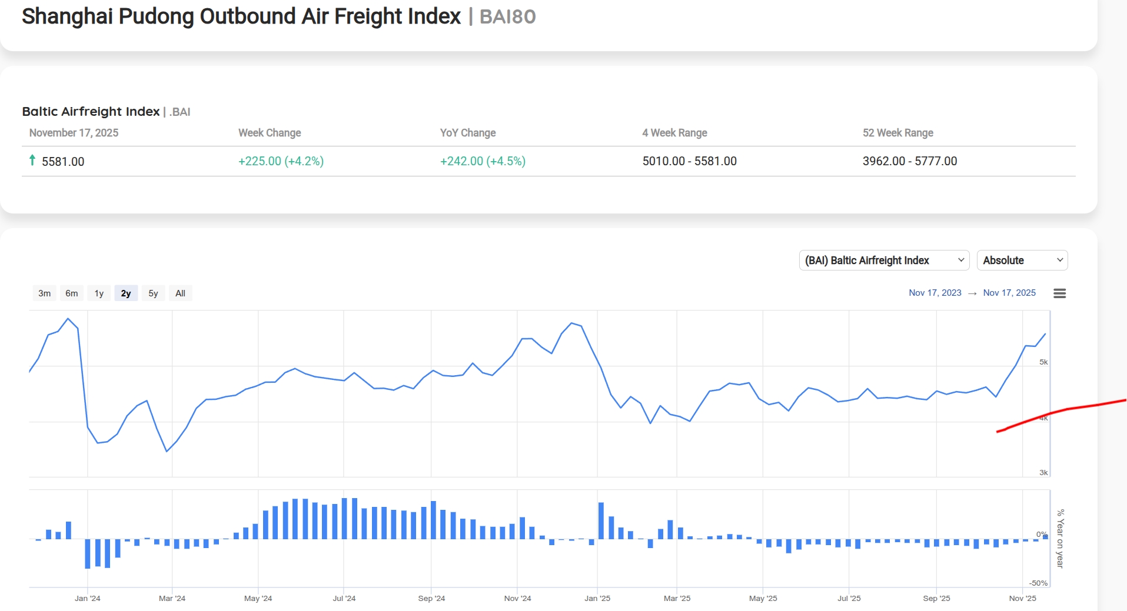Edit the Nov 17, 2023 start date
The image size is (1127, 611).
tap(935, 293)
